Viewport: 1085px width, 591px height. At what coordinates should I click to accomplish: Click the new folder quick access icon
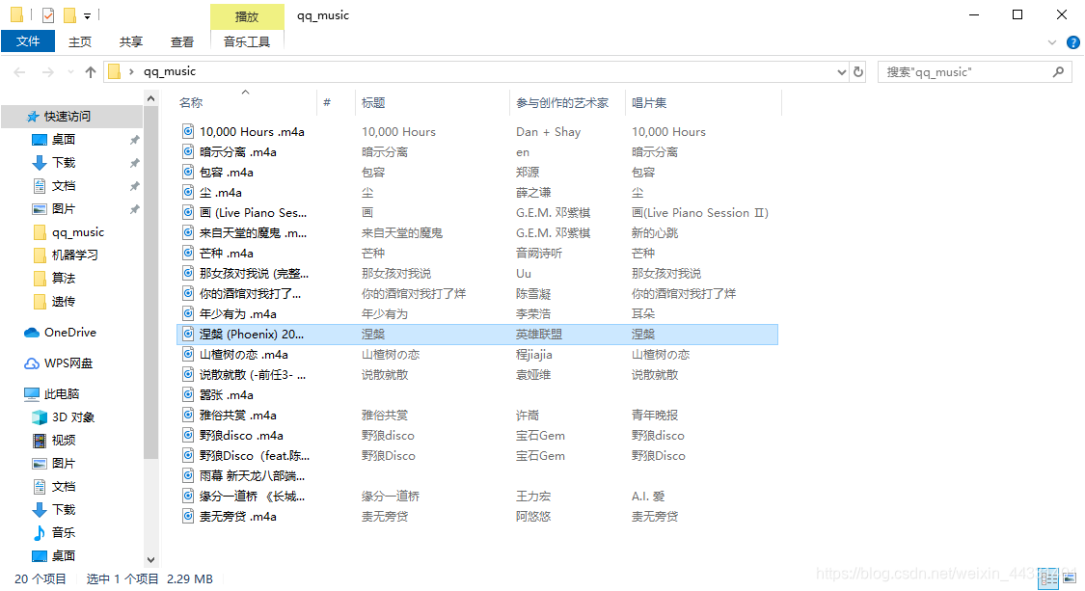click(x=69, y=15)
